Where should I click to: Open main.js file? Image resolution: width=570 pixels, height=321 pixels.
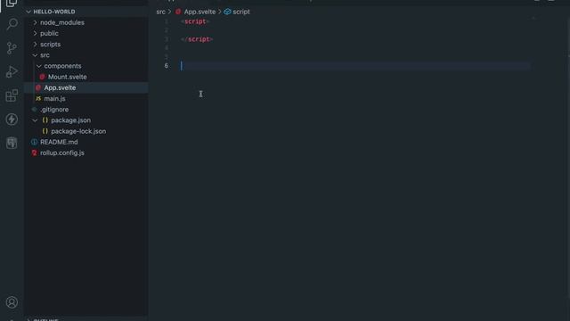tap(54, 99)
